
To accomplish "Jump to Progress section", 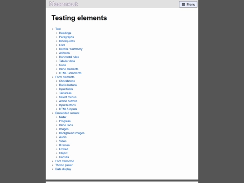I will point(65,121).
